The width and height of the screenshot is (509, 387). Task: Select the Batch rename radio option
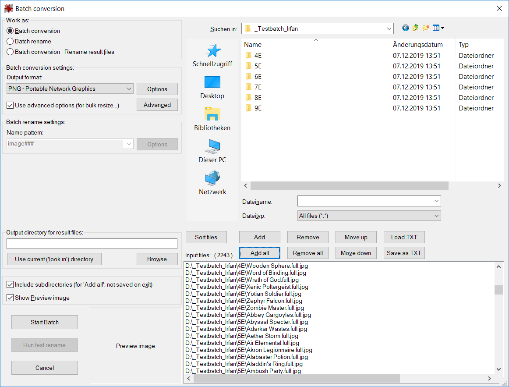[x=10, y=41]
